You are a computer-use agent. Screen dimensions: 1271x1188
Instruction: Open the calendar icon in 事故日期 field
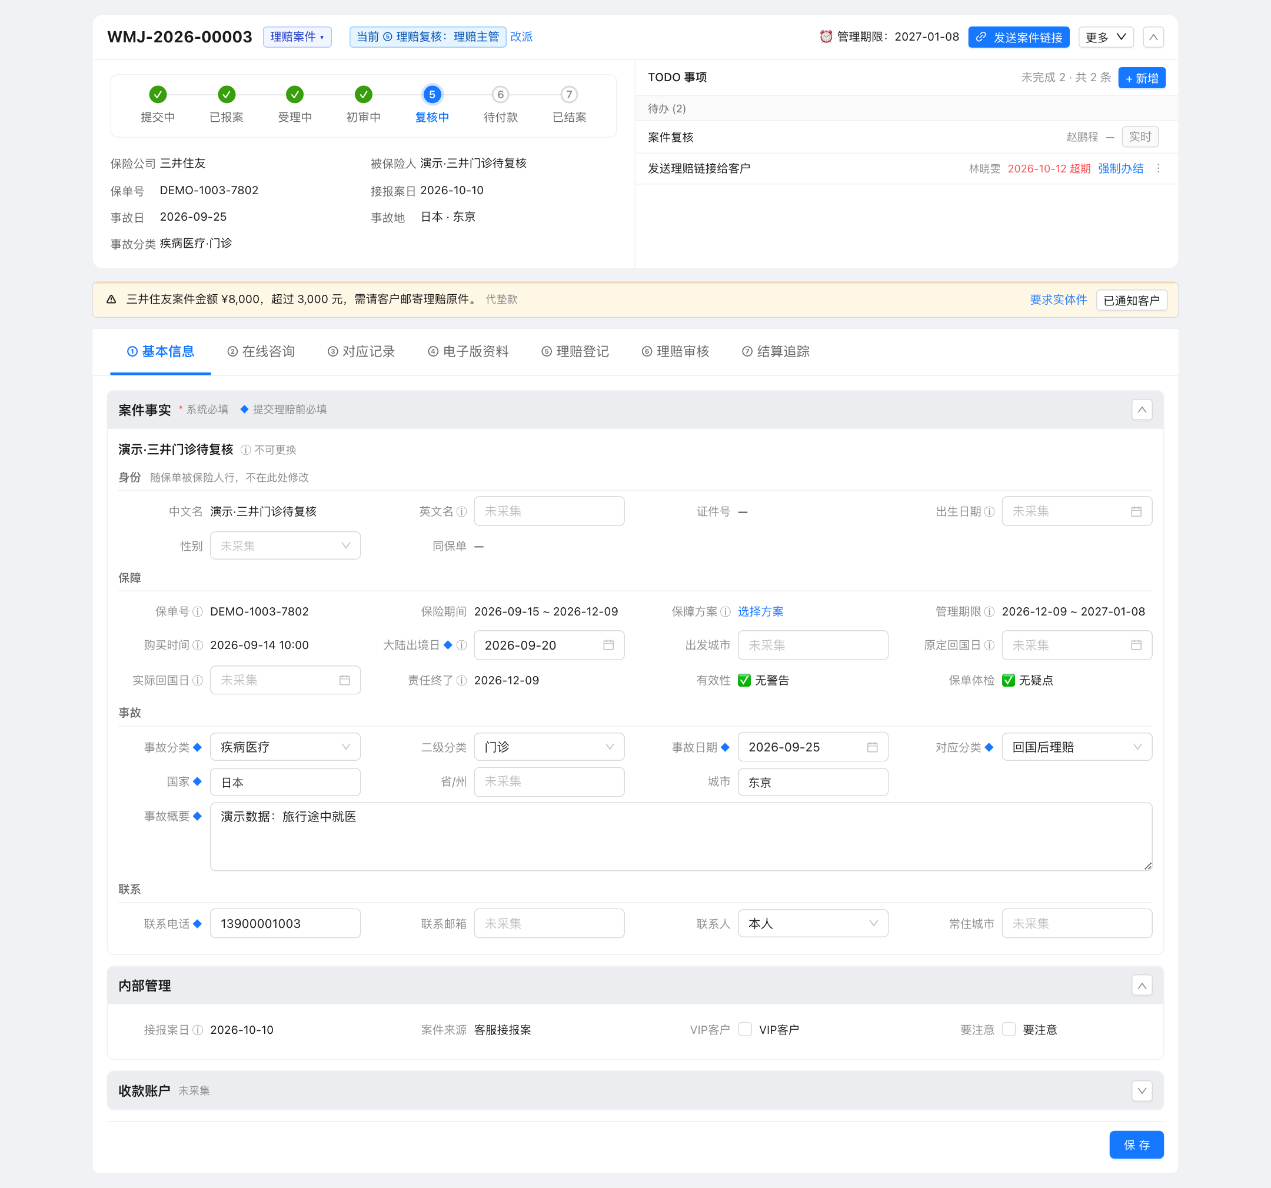[872, 747]
